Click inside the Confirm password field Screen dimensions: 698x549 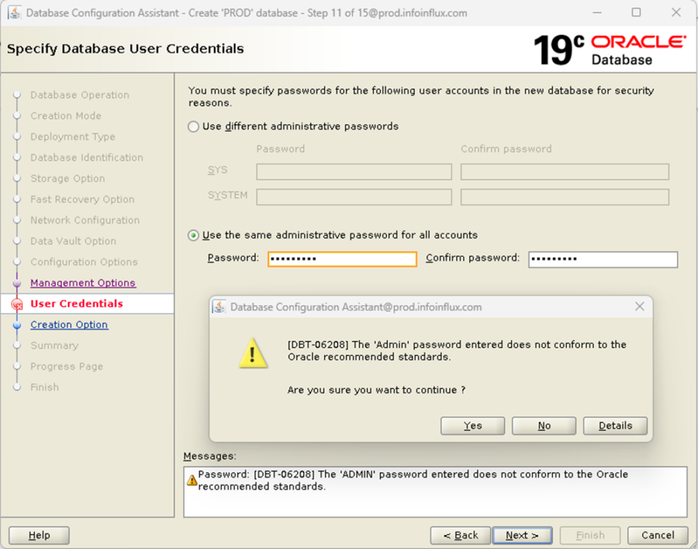(x=603, y=259)
